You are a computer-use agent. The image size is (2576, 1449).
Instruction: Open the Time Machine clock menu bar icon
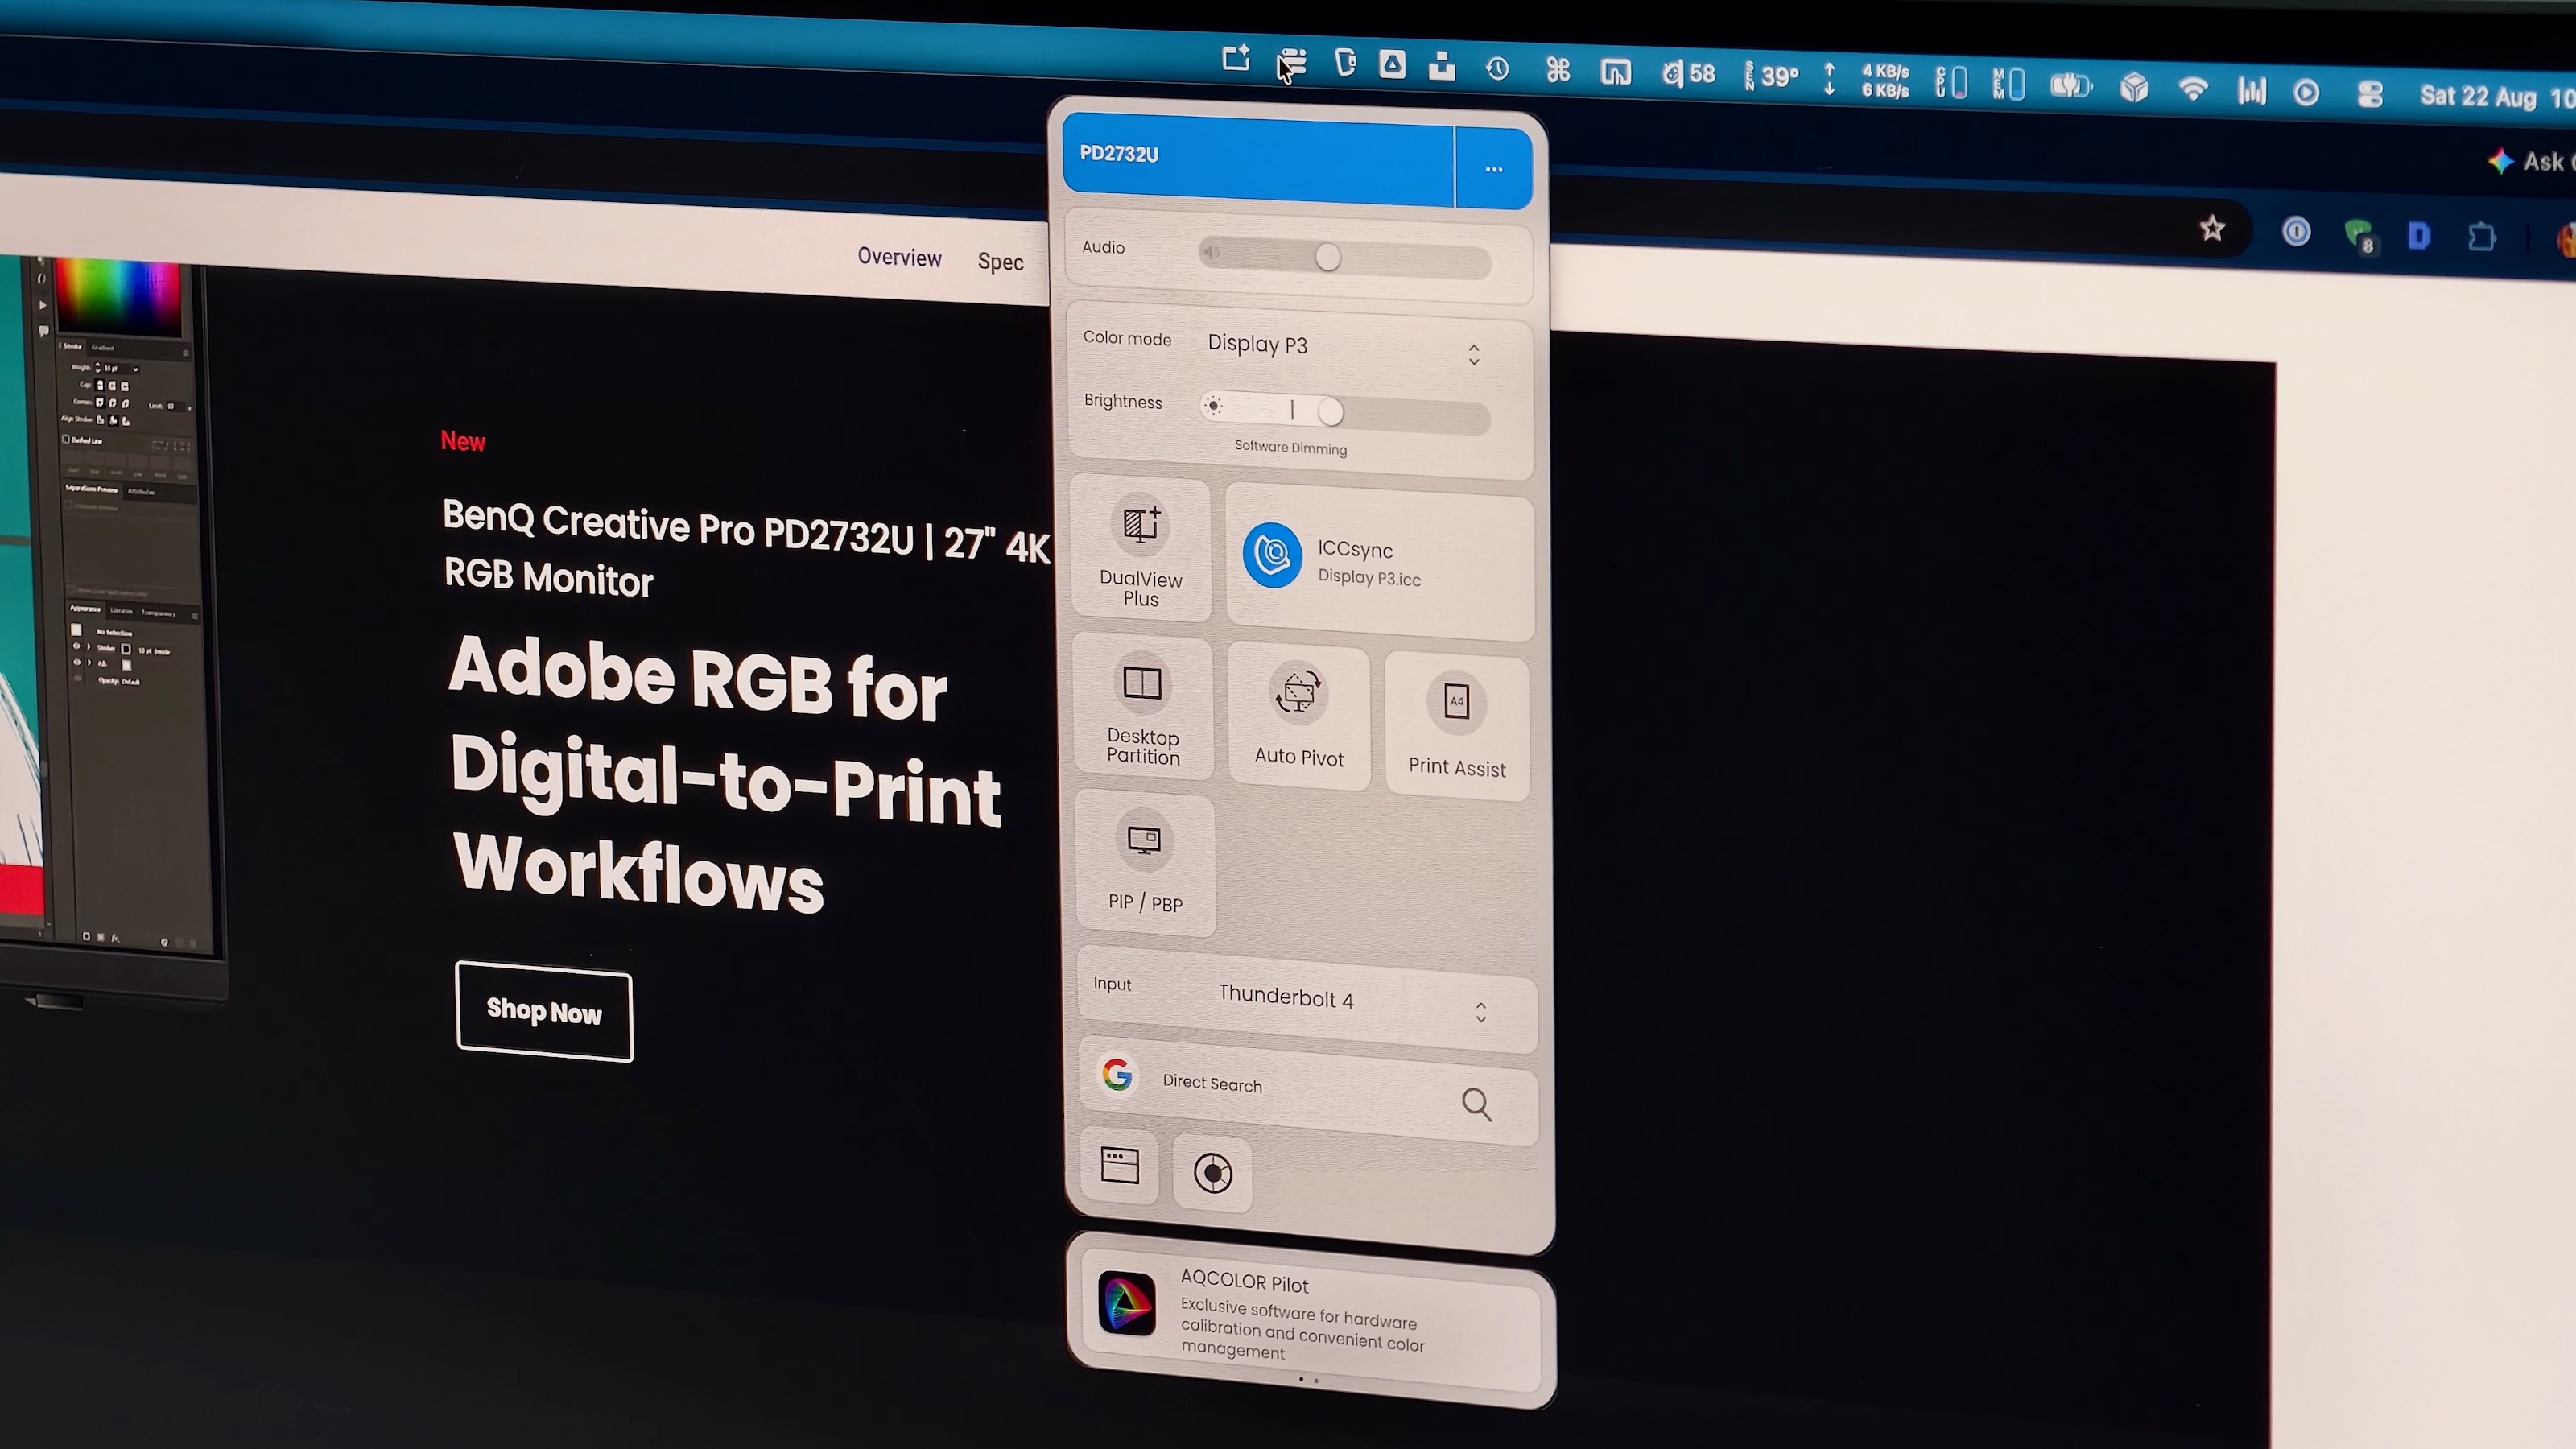[1497, 69]
